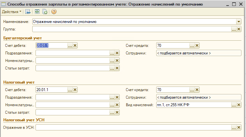The height and width of the screenshot is (137, 246).
Task: Click the copy-element toolbar icon
Action: pyautogui.click(x=45, y=11)
